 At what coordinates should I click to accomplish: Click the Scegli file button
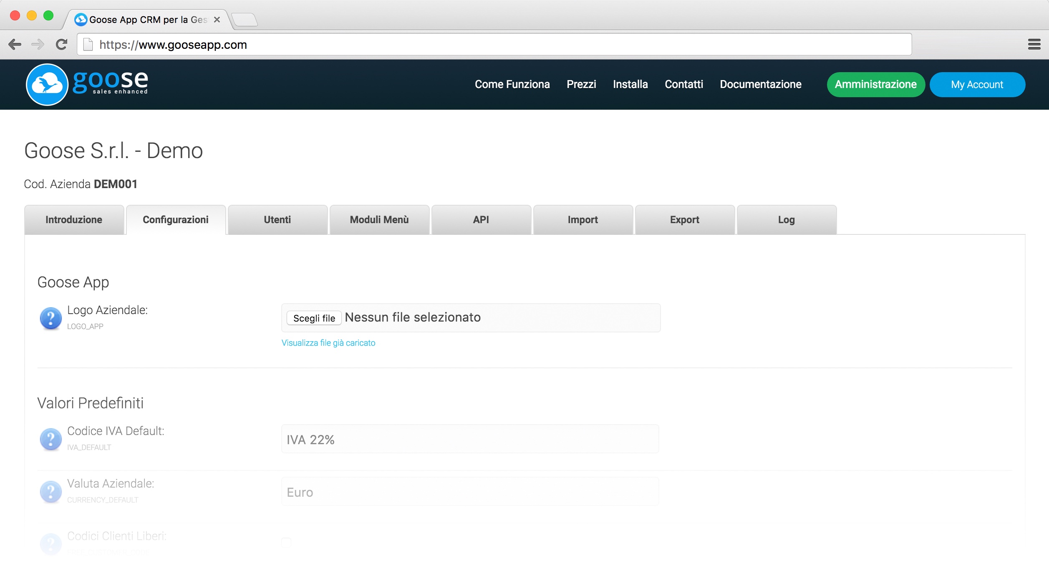pyautogui.click(x=314, y=318)
